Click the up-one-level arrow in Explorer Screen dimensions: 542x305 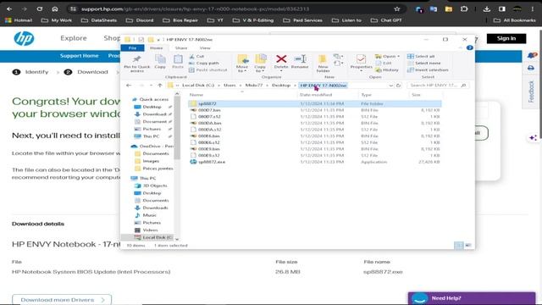[160, 86]
